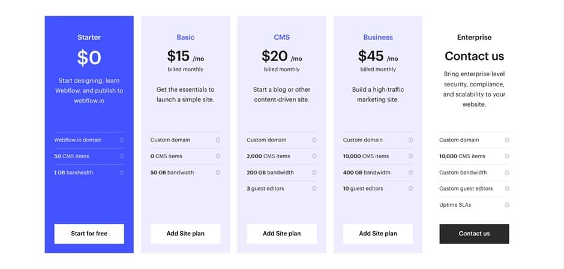564x269 pixels.
Task: Add Site plan under Business tier
Action: (x=378, y=234)
